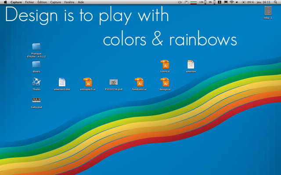Click the display menu bar icon
281x175 pixels.
point(226,2)
